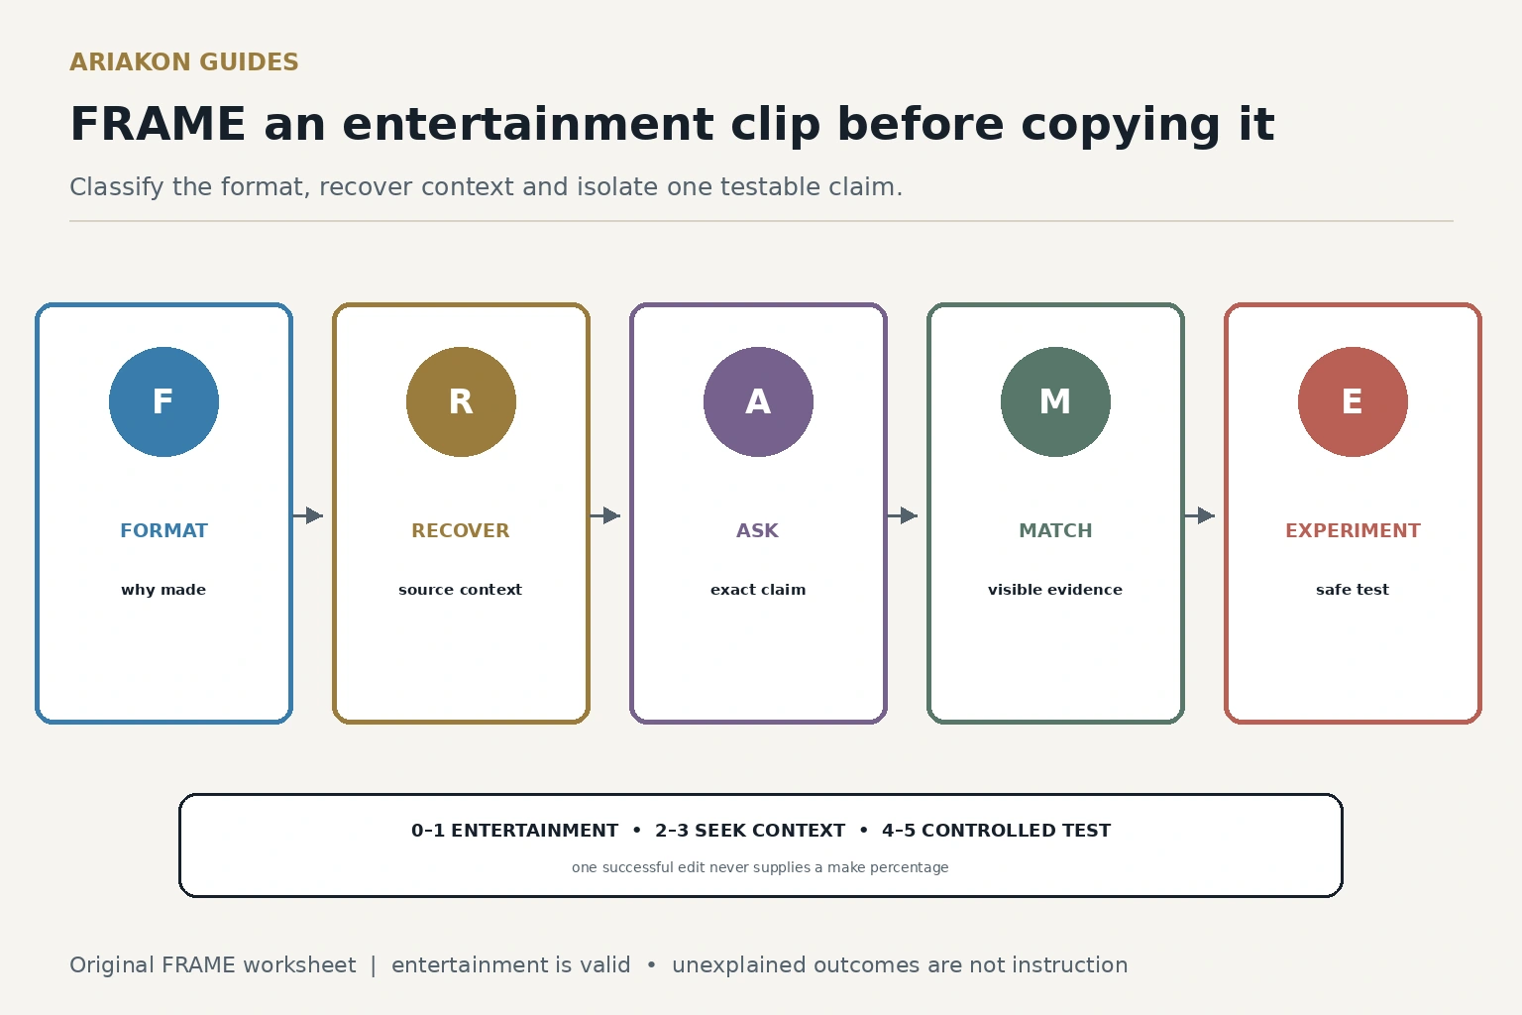1522x1015 pixels.
Task: Click the 'why made' caption
Action: (x=163, y=590)
